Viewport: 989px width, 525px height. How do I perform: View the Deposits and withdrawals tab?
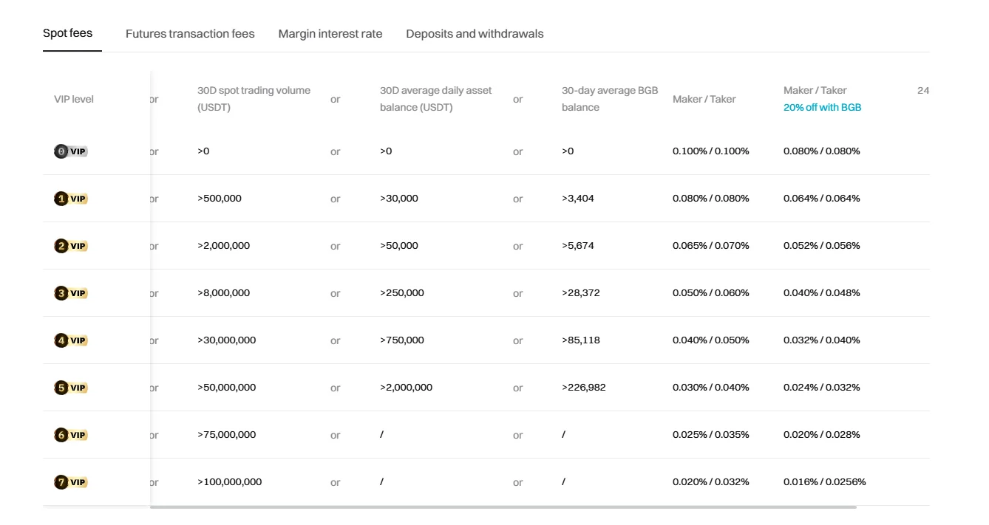point(474,33)
